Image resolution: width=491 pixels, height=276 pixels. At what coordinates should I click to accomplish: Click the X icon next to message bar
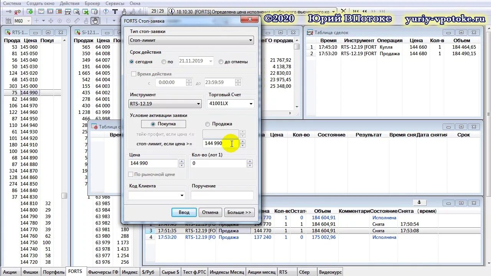(343, 11)
